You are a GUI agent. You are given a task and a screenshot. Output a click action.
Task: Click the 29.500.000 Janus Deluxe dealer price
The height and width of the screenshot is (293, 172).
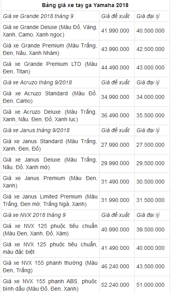[150, 163]
